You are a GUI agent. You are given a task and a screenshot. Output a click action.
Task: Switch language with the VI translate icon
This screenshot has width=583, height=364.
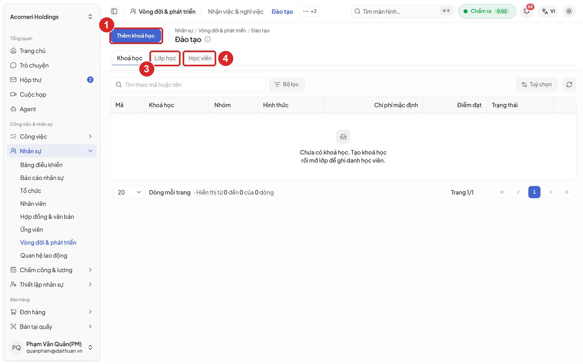548,11
